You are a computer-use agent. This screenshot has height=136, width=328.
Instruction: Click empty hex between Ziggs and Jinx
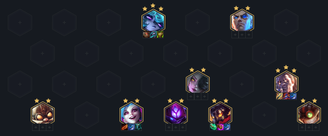[87, 115]
